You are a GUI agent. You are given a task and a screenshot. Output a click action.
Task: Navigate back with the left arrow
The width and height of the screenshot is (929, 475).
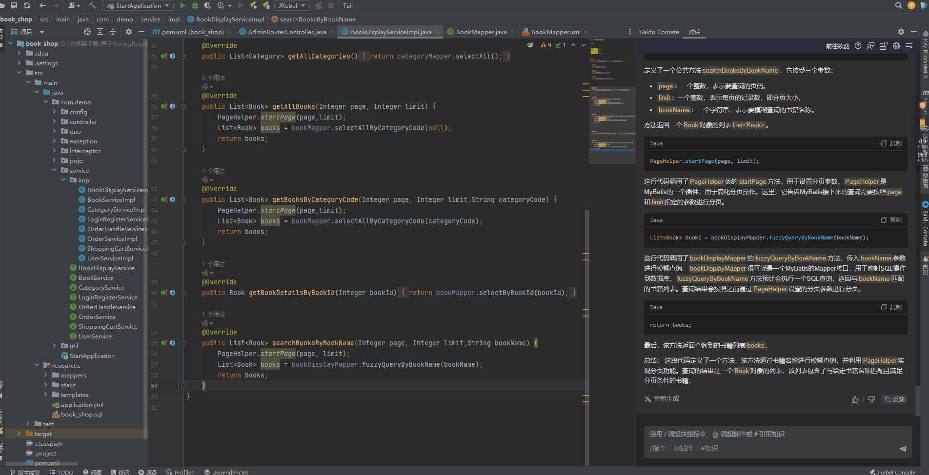(x=43, y=5)
